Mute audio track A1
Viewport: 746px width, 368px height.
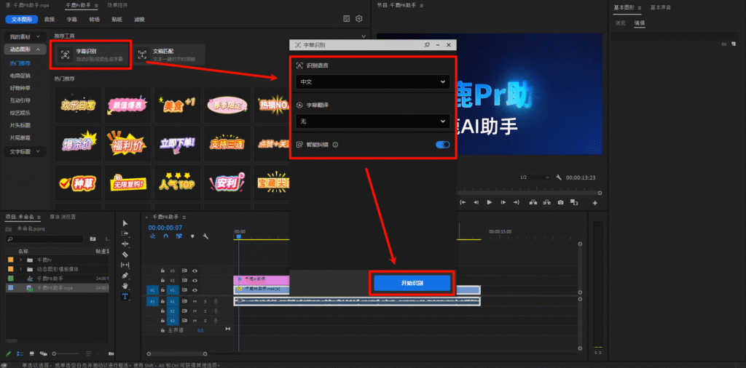(x=195, y=302)
